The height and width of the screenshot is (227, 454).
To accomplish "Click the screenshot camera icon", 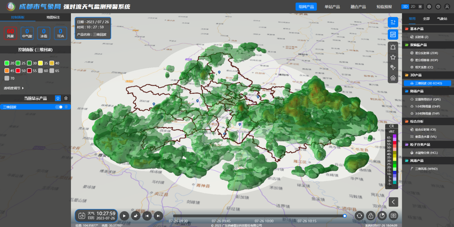I will pyautogui.click(x=393, y=216).
